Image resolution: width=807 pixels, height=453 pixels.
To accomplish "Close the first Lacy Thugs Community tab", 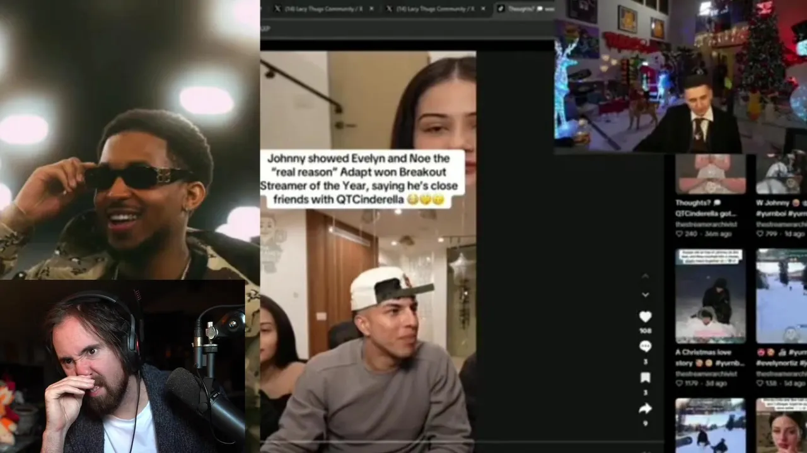I will coord(371,9).
